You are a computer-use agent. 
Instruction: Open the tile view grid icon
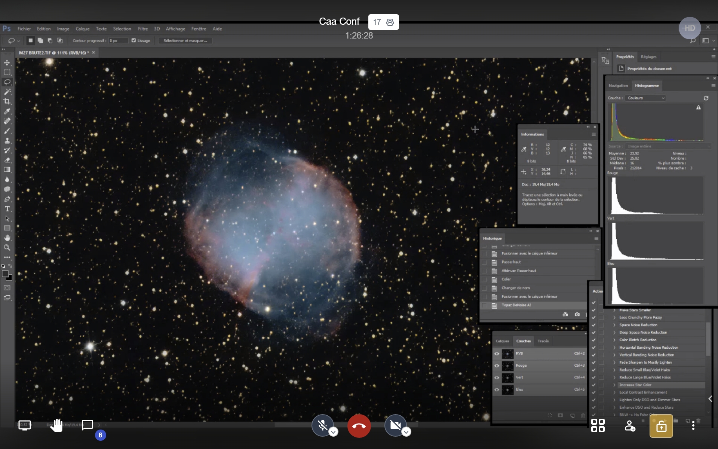point(598,425)
